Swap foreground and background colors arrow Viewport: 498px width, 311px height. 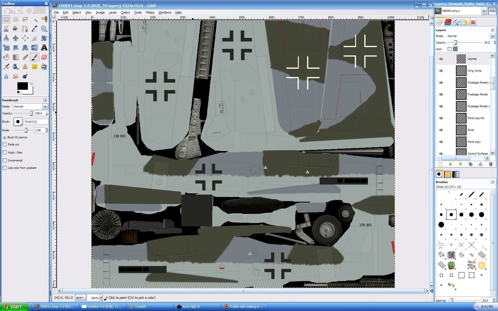(x=31, y=84)
